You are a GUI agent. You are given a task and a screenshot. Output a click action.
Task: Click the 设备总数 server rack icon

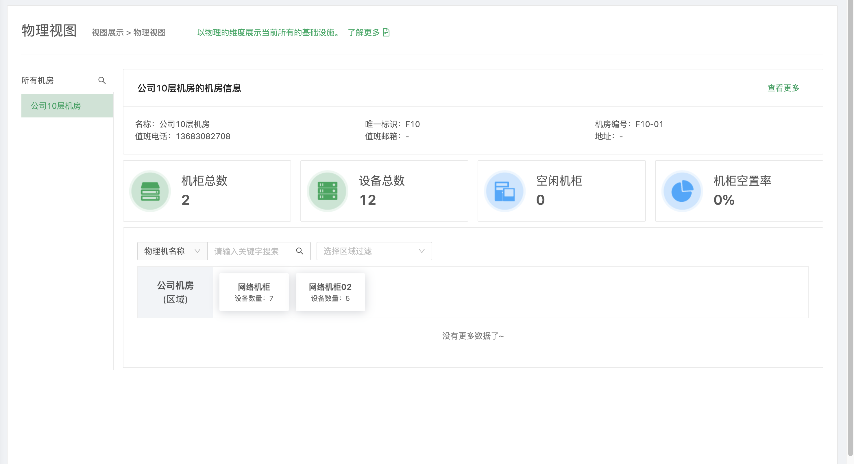pos(328,191)
